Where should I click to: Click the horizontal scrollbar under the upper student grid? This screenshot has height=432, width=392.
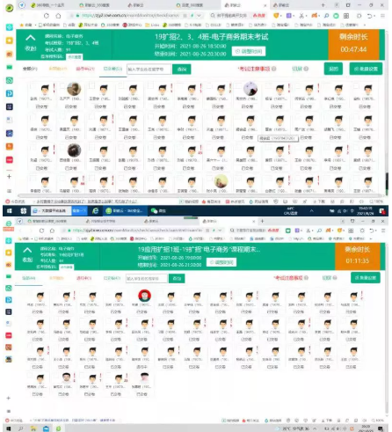pyautogui.click(x=200, y=195)
